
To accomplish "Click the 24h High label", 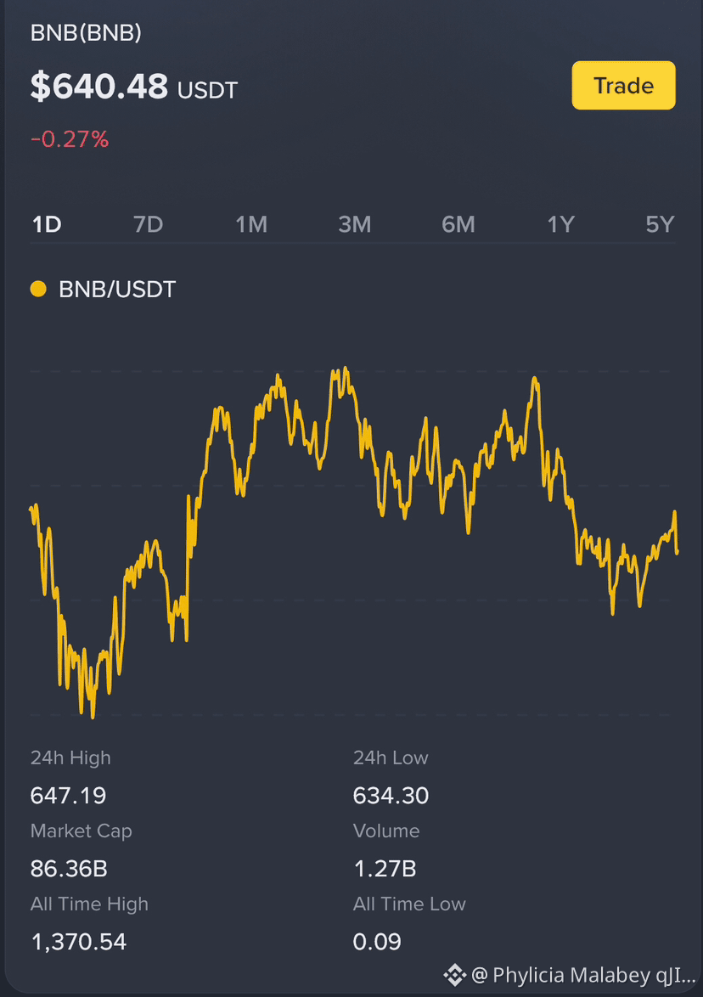I will point(70,758).
